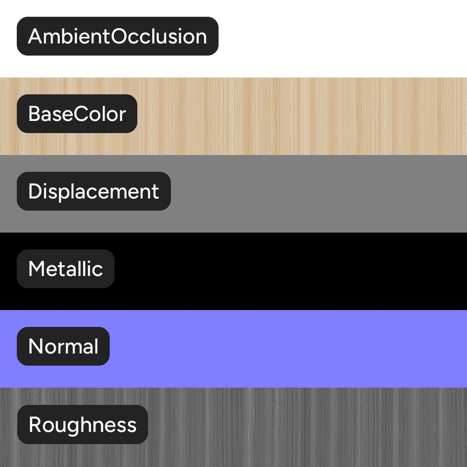Open the black Metallic texture strip
Image resolution: width=467 pixels, height=467 pixels.
233,271
